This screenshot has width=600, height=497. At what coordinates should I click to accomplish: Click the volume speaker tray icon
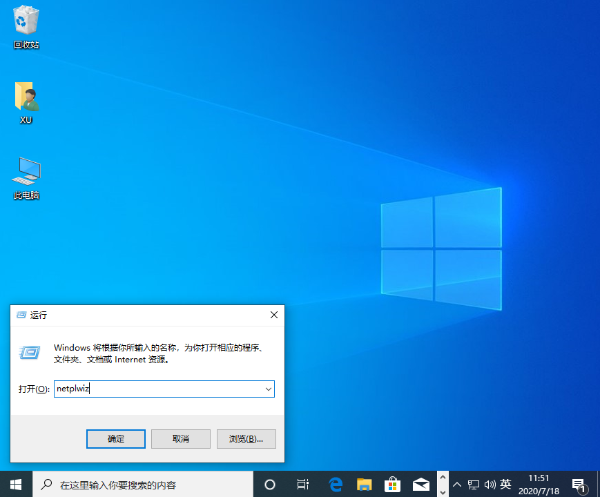pyautogui.click(x=490, y=484)
